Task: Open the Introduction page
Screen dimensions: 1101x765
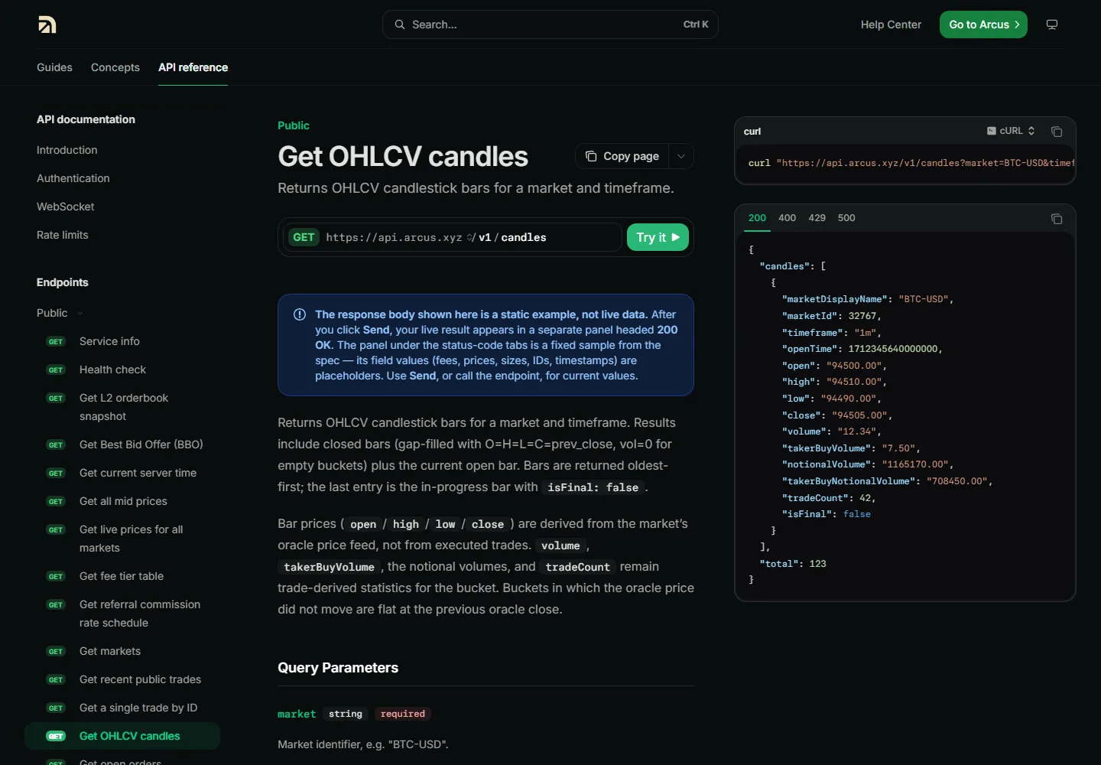Action: (67, 150)
